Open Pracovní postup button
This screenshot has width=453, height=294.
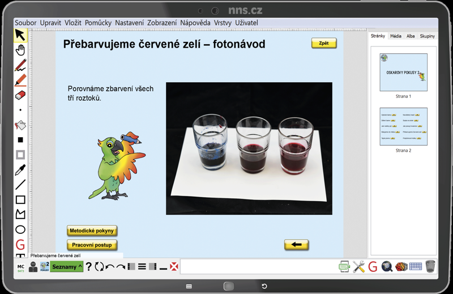92,245
